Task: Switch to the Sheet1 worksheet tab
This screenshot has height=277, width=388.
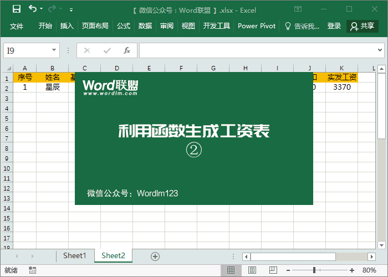Action: (74, 256)
